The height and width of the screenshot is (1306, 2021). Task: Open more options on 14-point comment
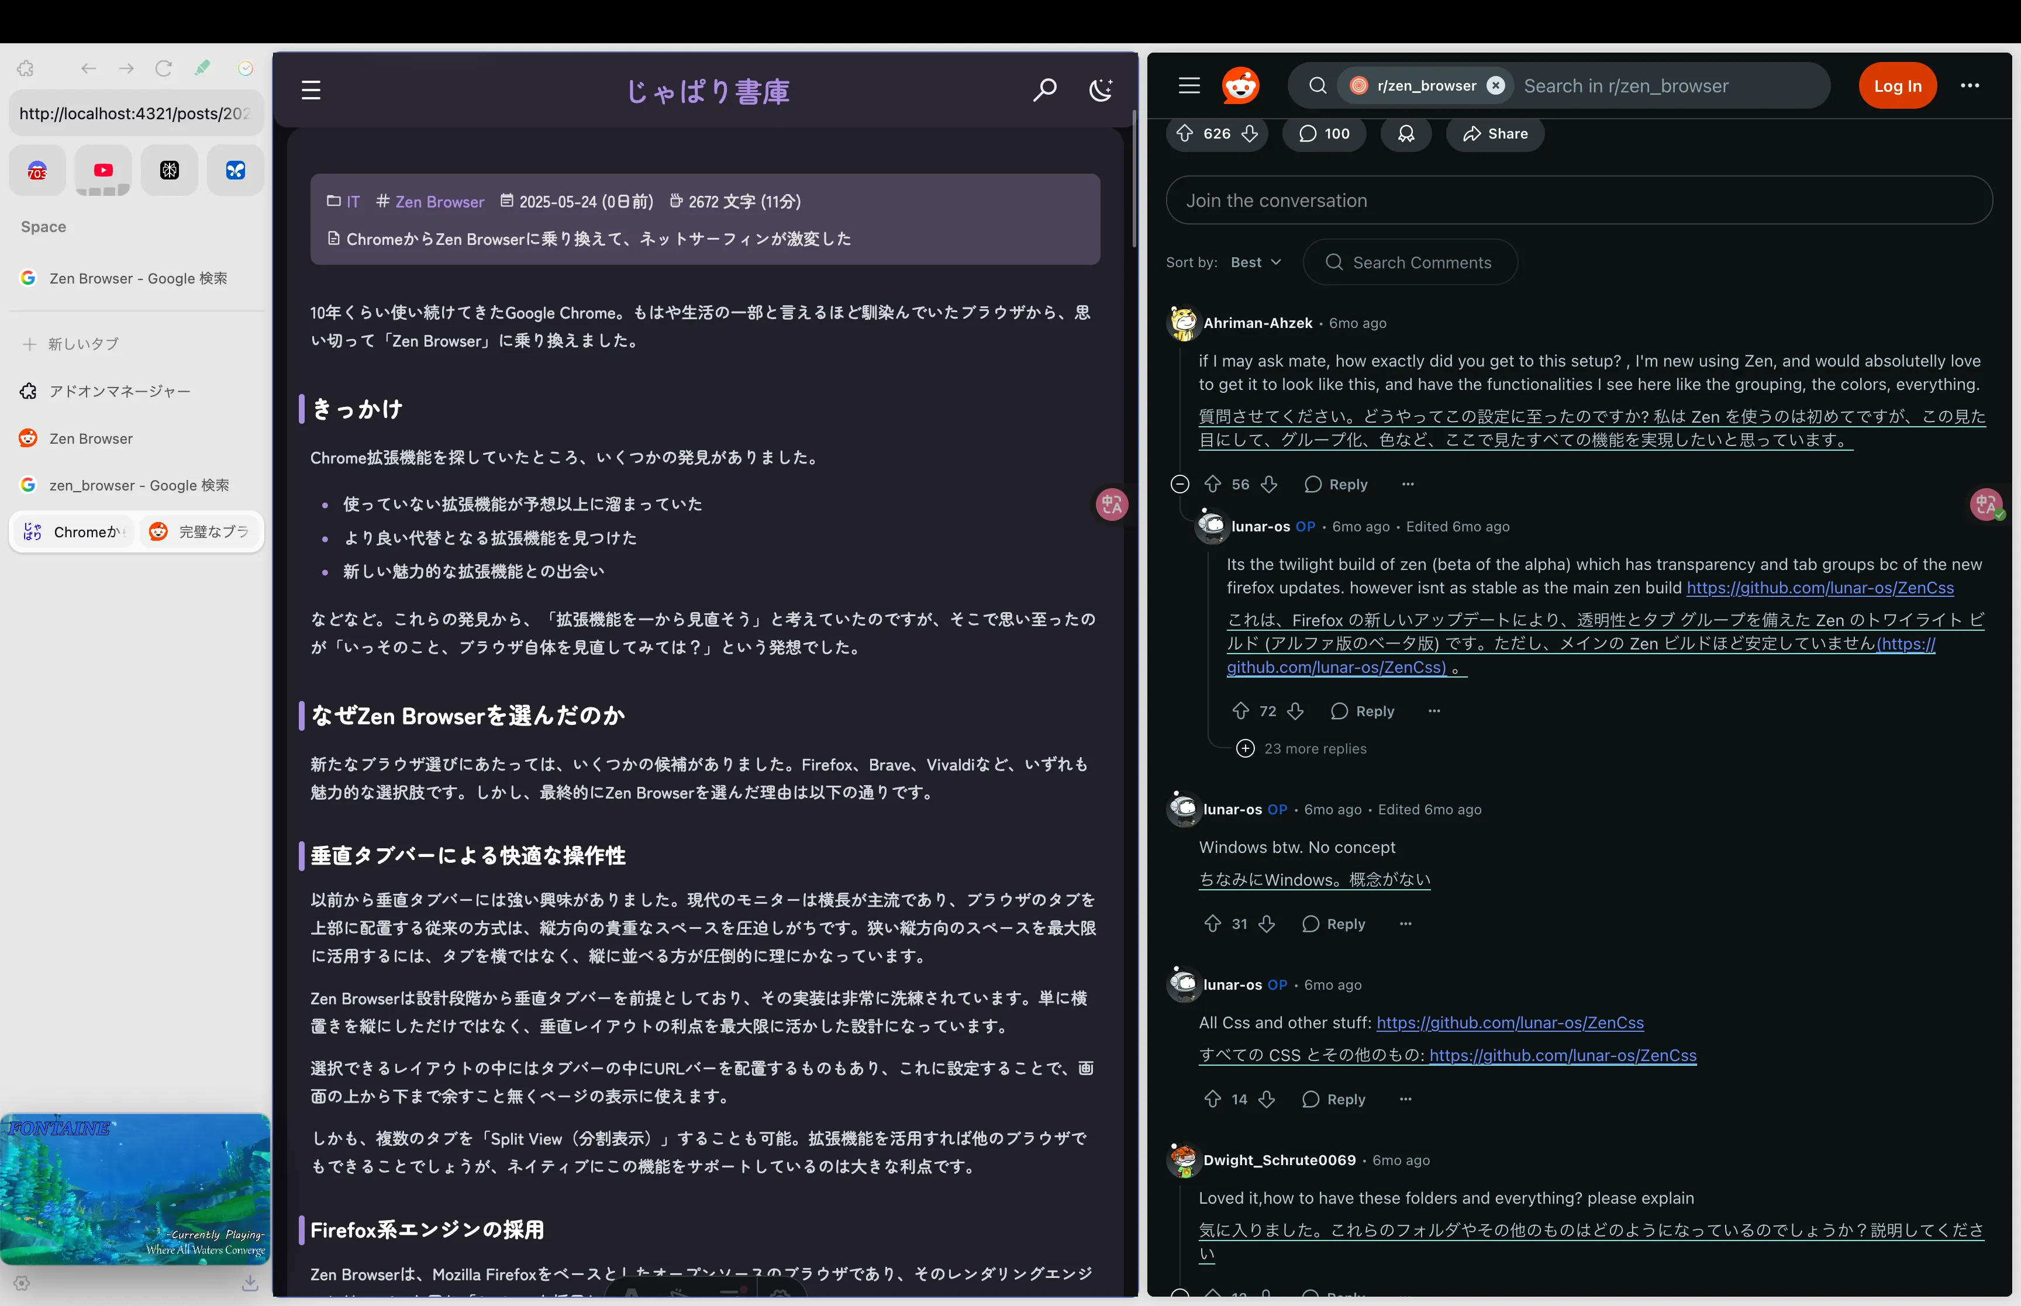1405,1099
